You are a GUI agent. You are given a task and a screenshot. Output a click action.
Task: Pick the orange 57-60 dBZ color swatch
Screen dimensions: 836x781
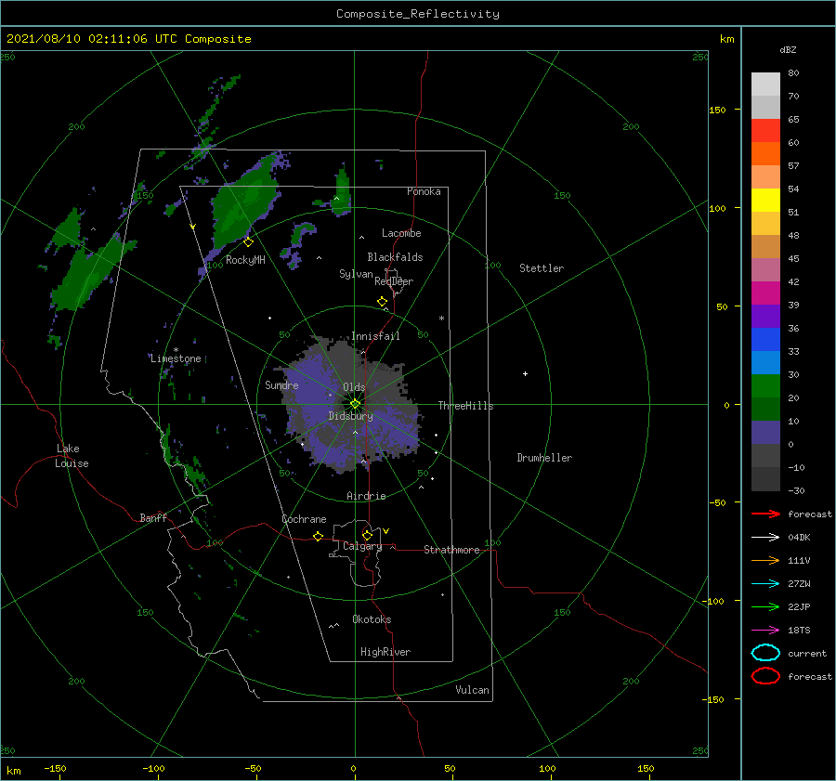[x=765, y=154]
